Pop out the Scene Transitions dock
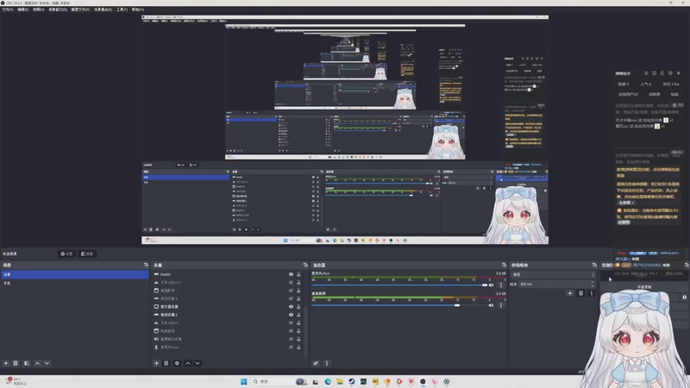Viewport: 690px width, 388px height. pos(594,266)
